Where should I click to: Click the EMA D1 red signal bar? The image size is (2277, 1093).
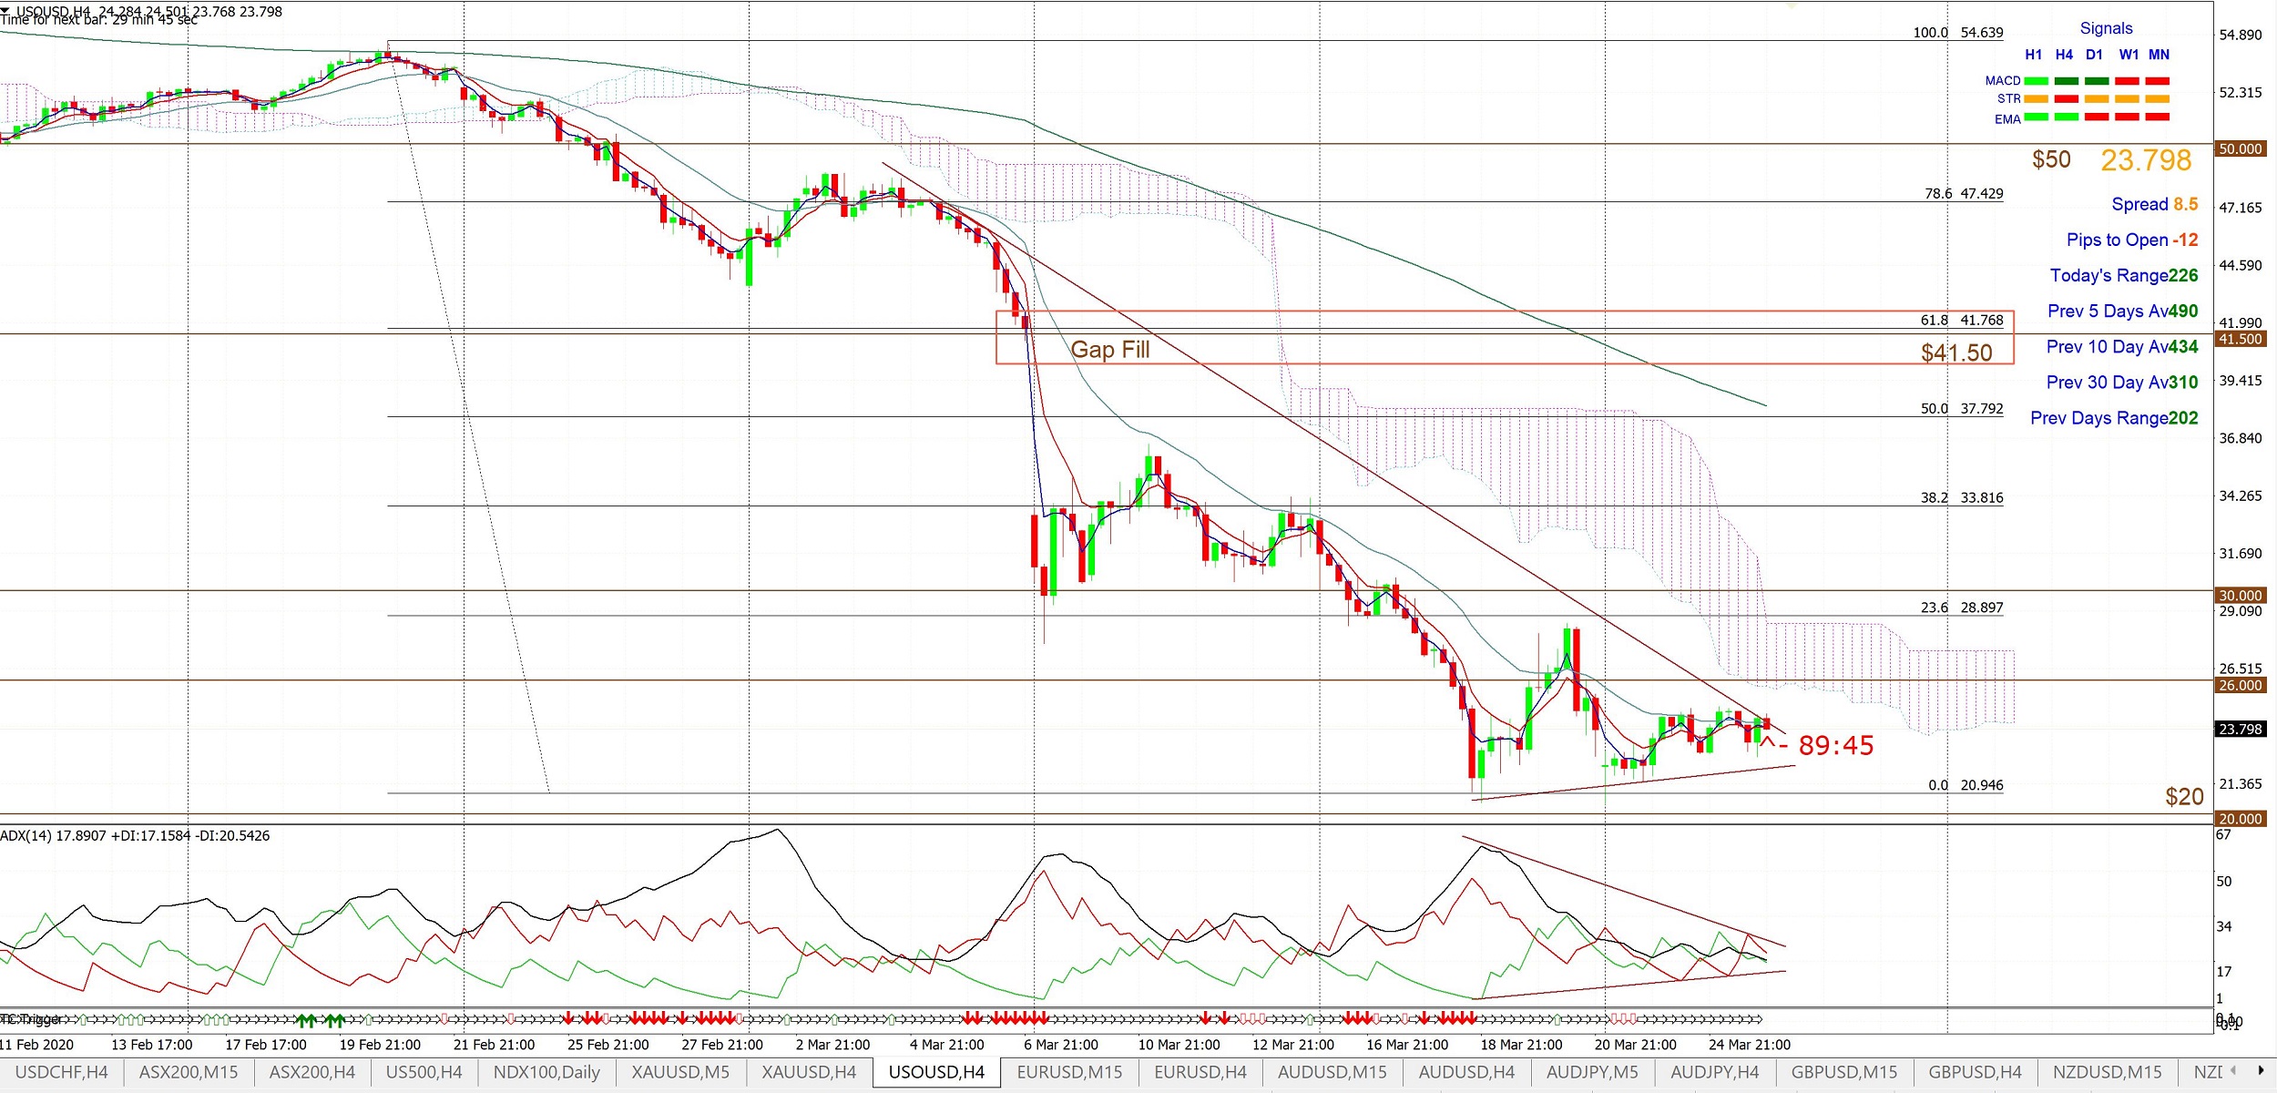click(x=2097, y=117)
